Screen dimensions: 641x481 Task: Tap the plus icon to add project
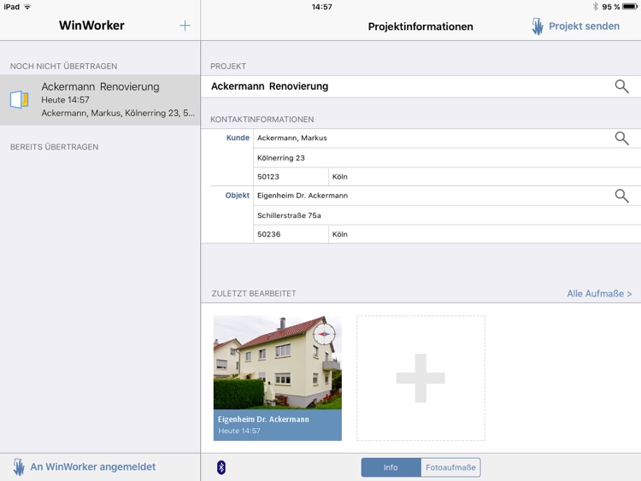[185, 26]
